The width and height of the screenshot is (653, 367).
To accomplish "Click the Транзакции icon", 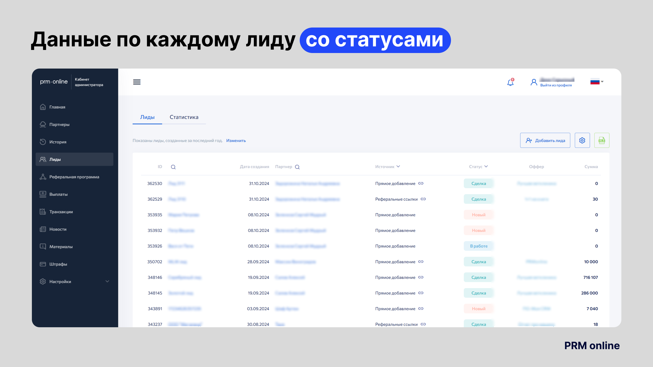I will coord(43,212).
